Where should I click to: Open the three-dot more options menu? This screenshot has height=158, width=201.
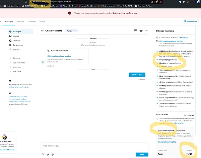(146, 31)
